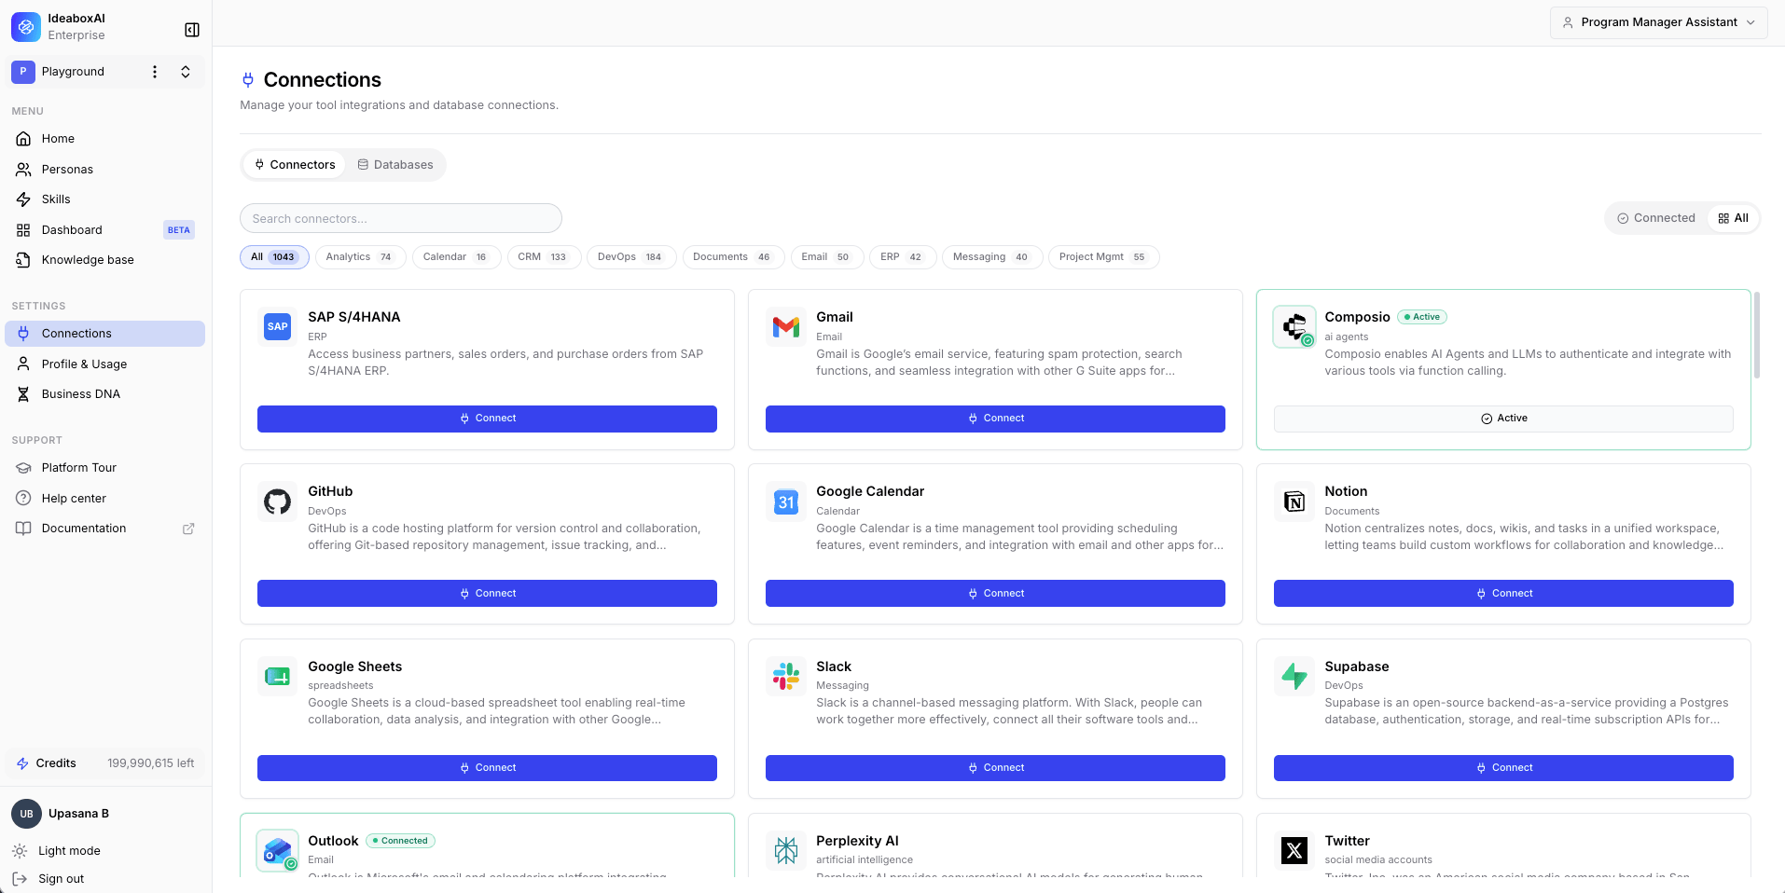
Task: Filter by CRM category
Action: (544, 257)
